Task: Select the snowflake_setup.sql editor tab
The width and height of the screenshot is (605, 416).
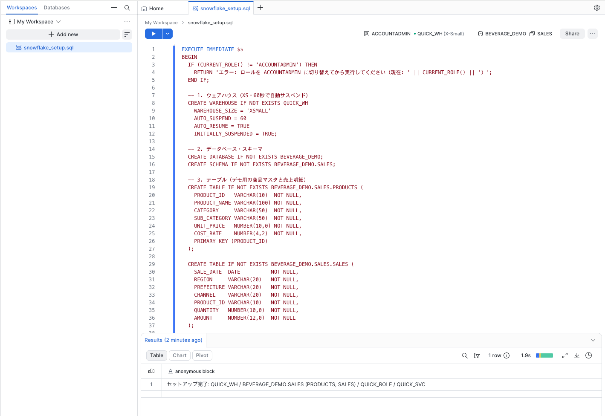Action: (x=221, y=9)
